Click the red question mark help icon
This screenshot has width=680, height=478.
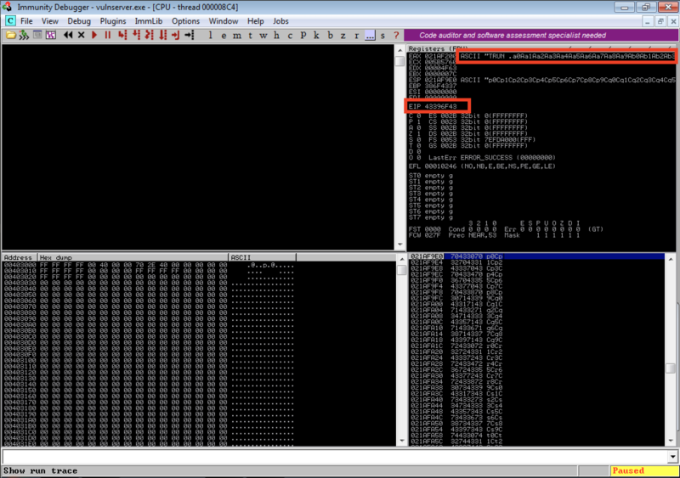coord(396,36)
